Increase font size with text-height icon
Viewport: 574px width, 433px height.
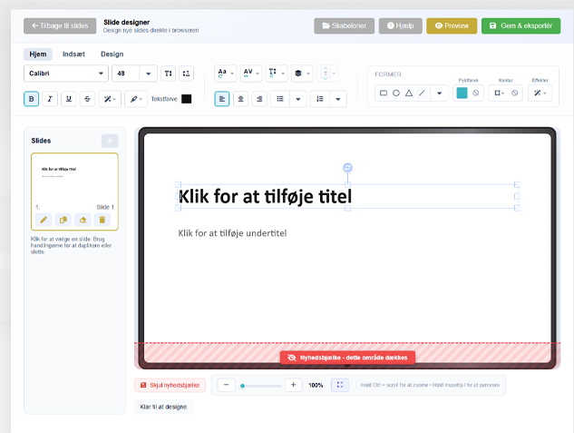[x=168, y=74]
